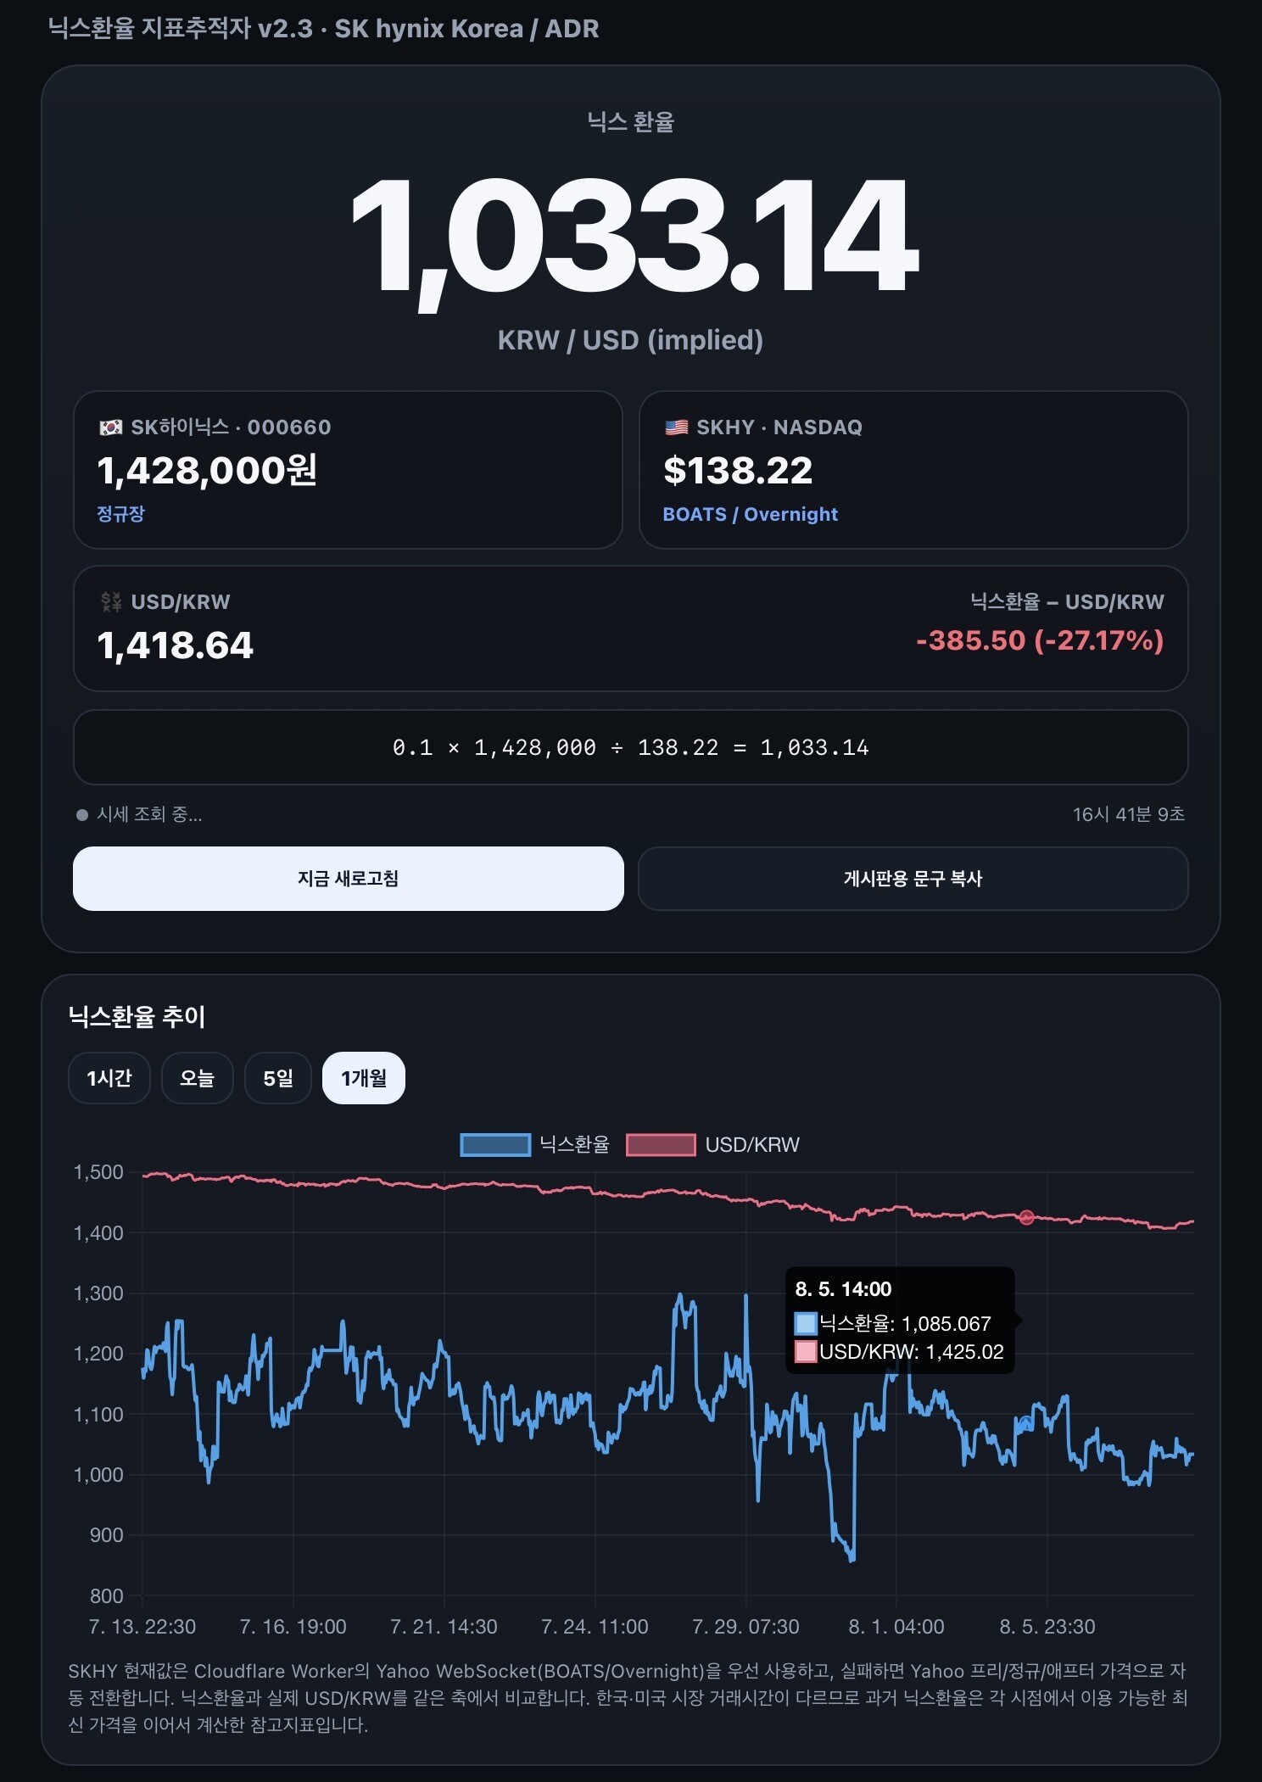The height and width of the screenshot is (1782, 1262).
Task: Click the 7. 24. 11:00 x-axis label
Action: 595,1627
